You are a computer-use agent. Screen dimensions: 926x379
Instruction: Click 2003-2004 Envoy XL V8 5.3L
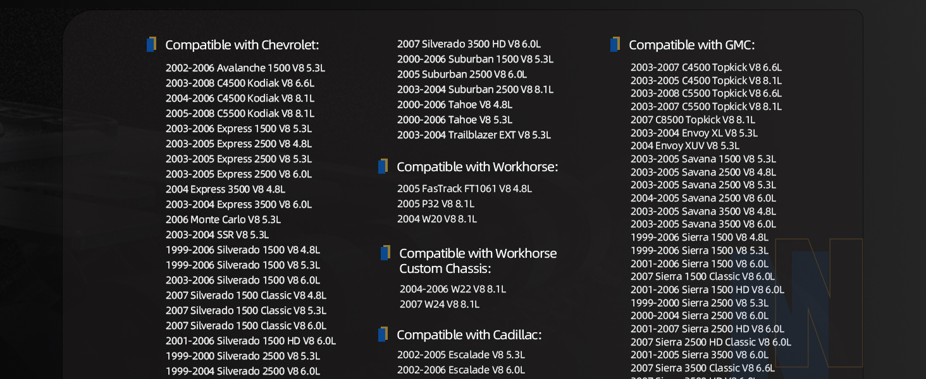click(x=694, y=133)
